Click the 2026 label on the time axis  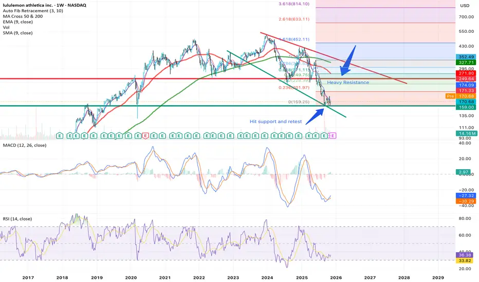336,277
